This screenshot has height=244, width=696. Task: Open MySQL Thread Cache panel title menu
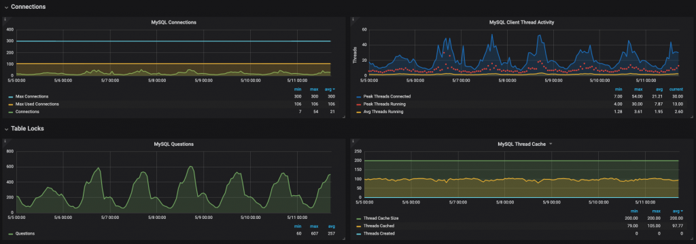[522, 144]
